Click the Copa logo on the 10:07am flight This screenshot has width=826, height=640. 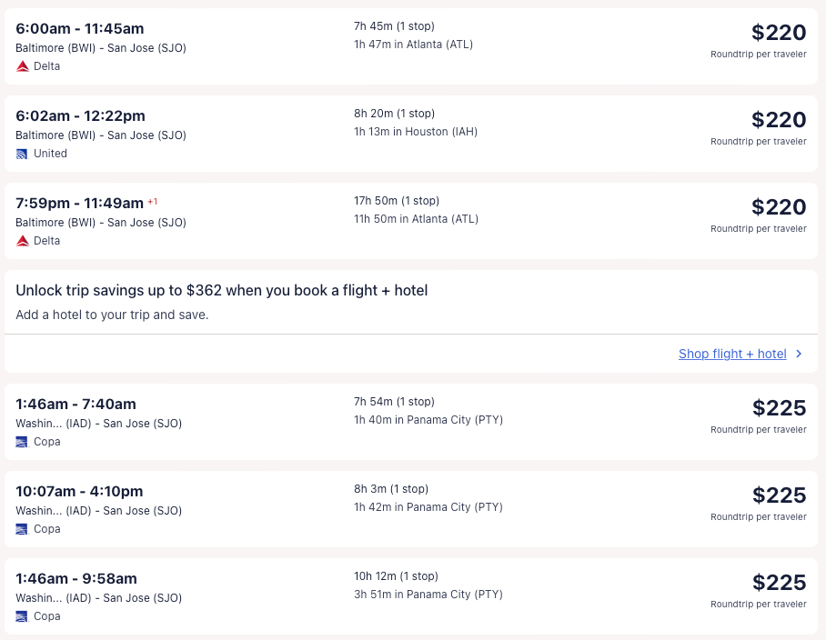(23, 529)
